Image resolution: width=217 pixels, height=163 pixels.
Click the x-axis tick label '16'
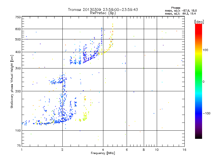point(184,150)
